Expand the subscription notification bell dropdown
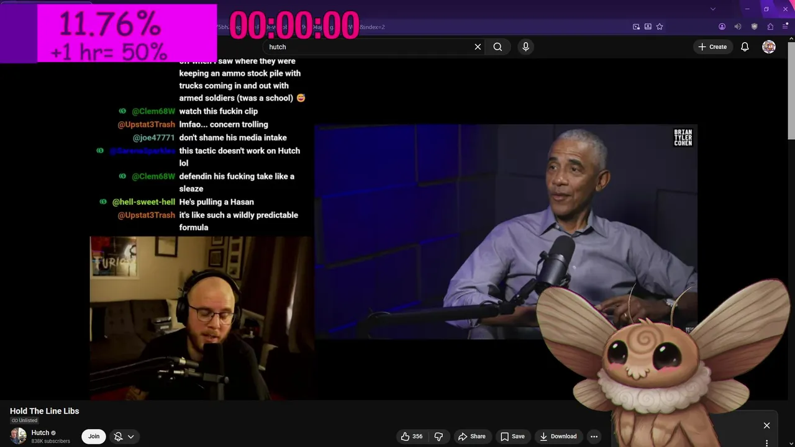The height and width of the screenshot is (447, 795). [124, 436]
